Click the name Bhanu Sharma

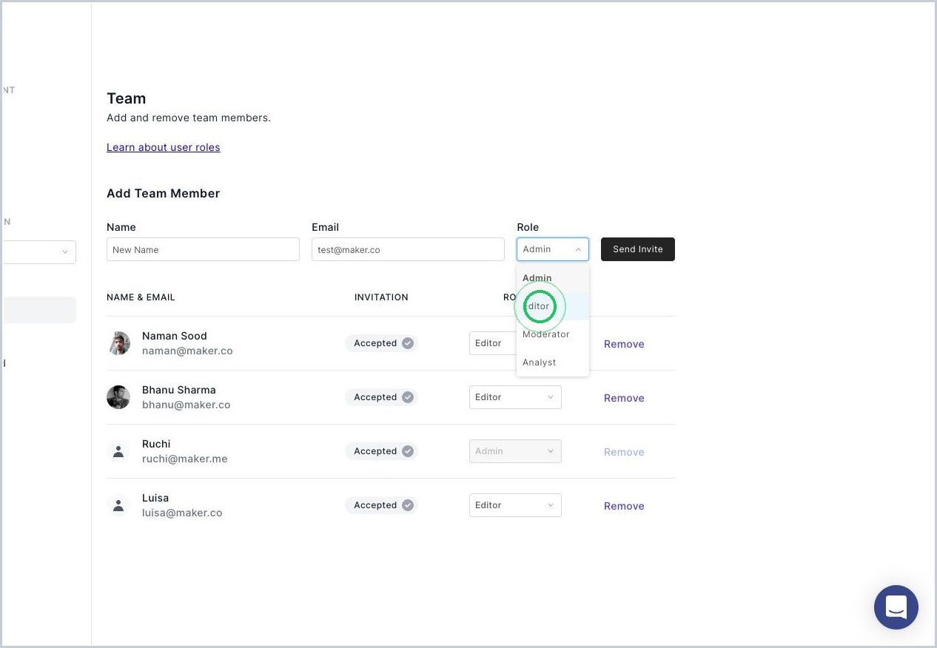click(179, 390)
